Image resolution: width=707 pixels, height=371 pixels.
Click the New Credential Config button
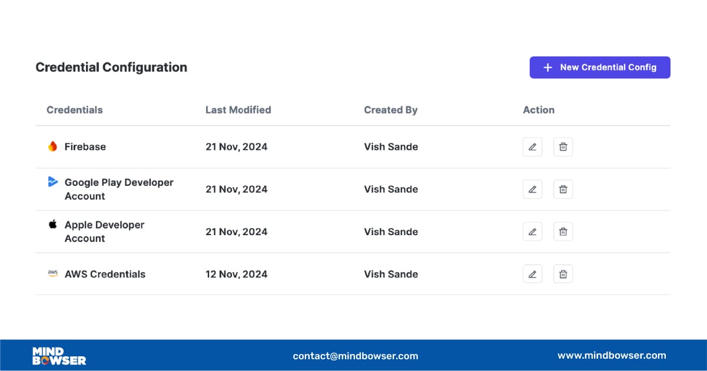[600, 68]
